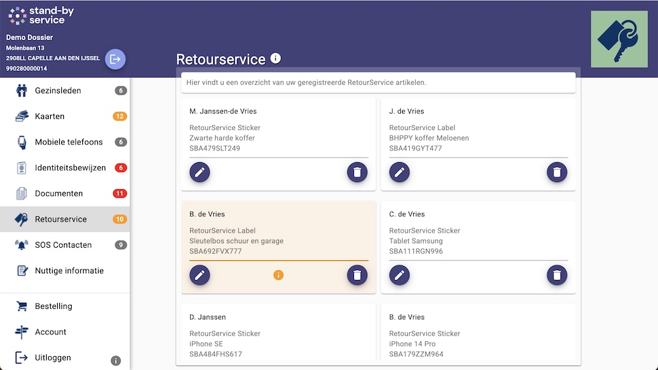Delete the Tablet Samsung item

557,275
